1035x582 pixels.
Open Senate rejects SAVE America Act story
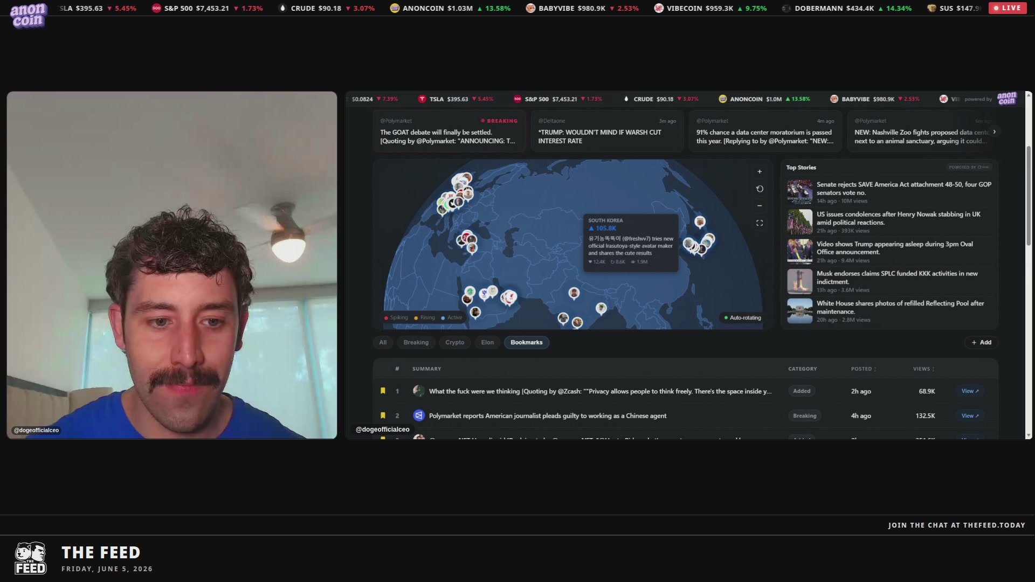pos(889,192)
